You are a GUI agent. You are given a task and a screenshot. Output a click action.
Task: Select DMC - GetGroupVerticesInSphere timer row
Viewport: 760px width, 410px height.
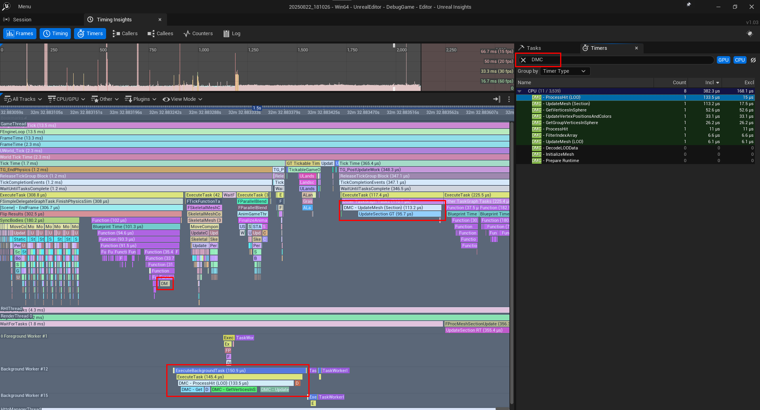(x=635, y=123)
